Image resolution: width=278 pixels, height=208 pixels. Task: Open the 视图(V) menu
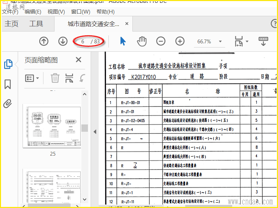[56, 12]
